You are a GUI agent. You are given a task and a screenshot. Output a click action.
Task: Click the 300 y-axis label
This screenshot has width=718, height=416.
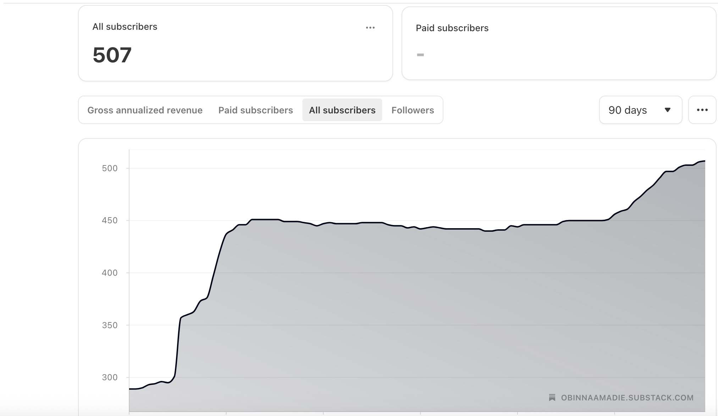point(110,377)
